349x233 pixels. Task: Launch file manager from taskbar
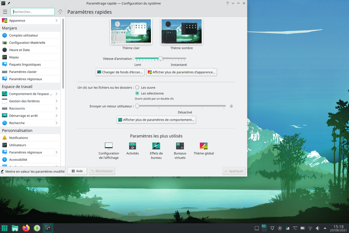(15, 228)
